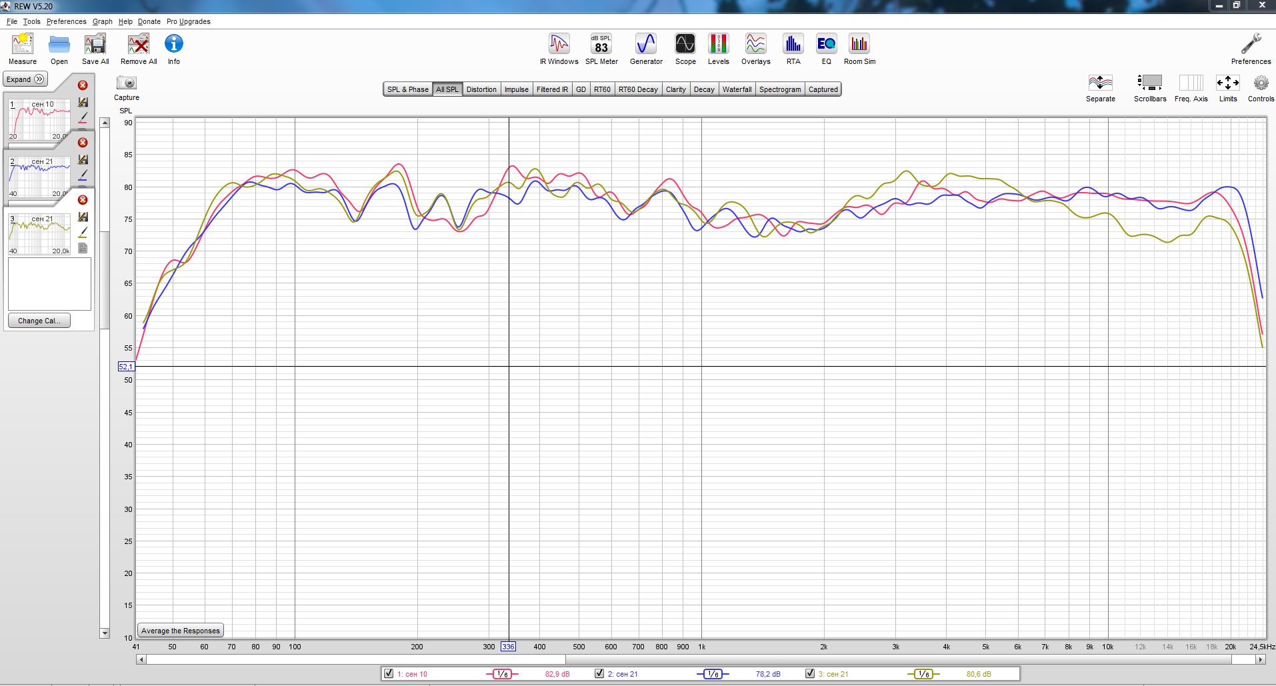The height and width of the screenshot is (686, 1276).
Task: Switch to the Waterfall tab
Action: click(x=737, y=89)
